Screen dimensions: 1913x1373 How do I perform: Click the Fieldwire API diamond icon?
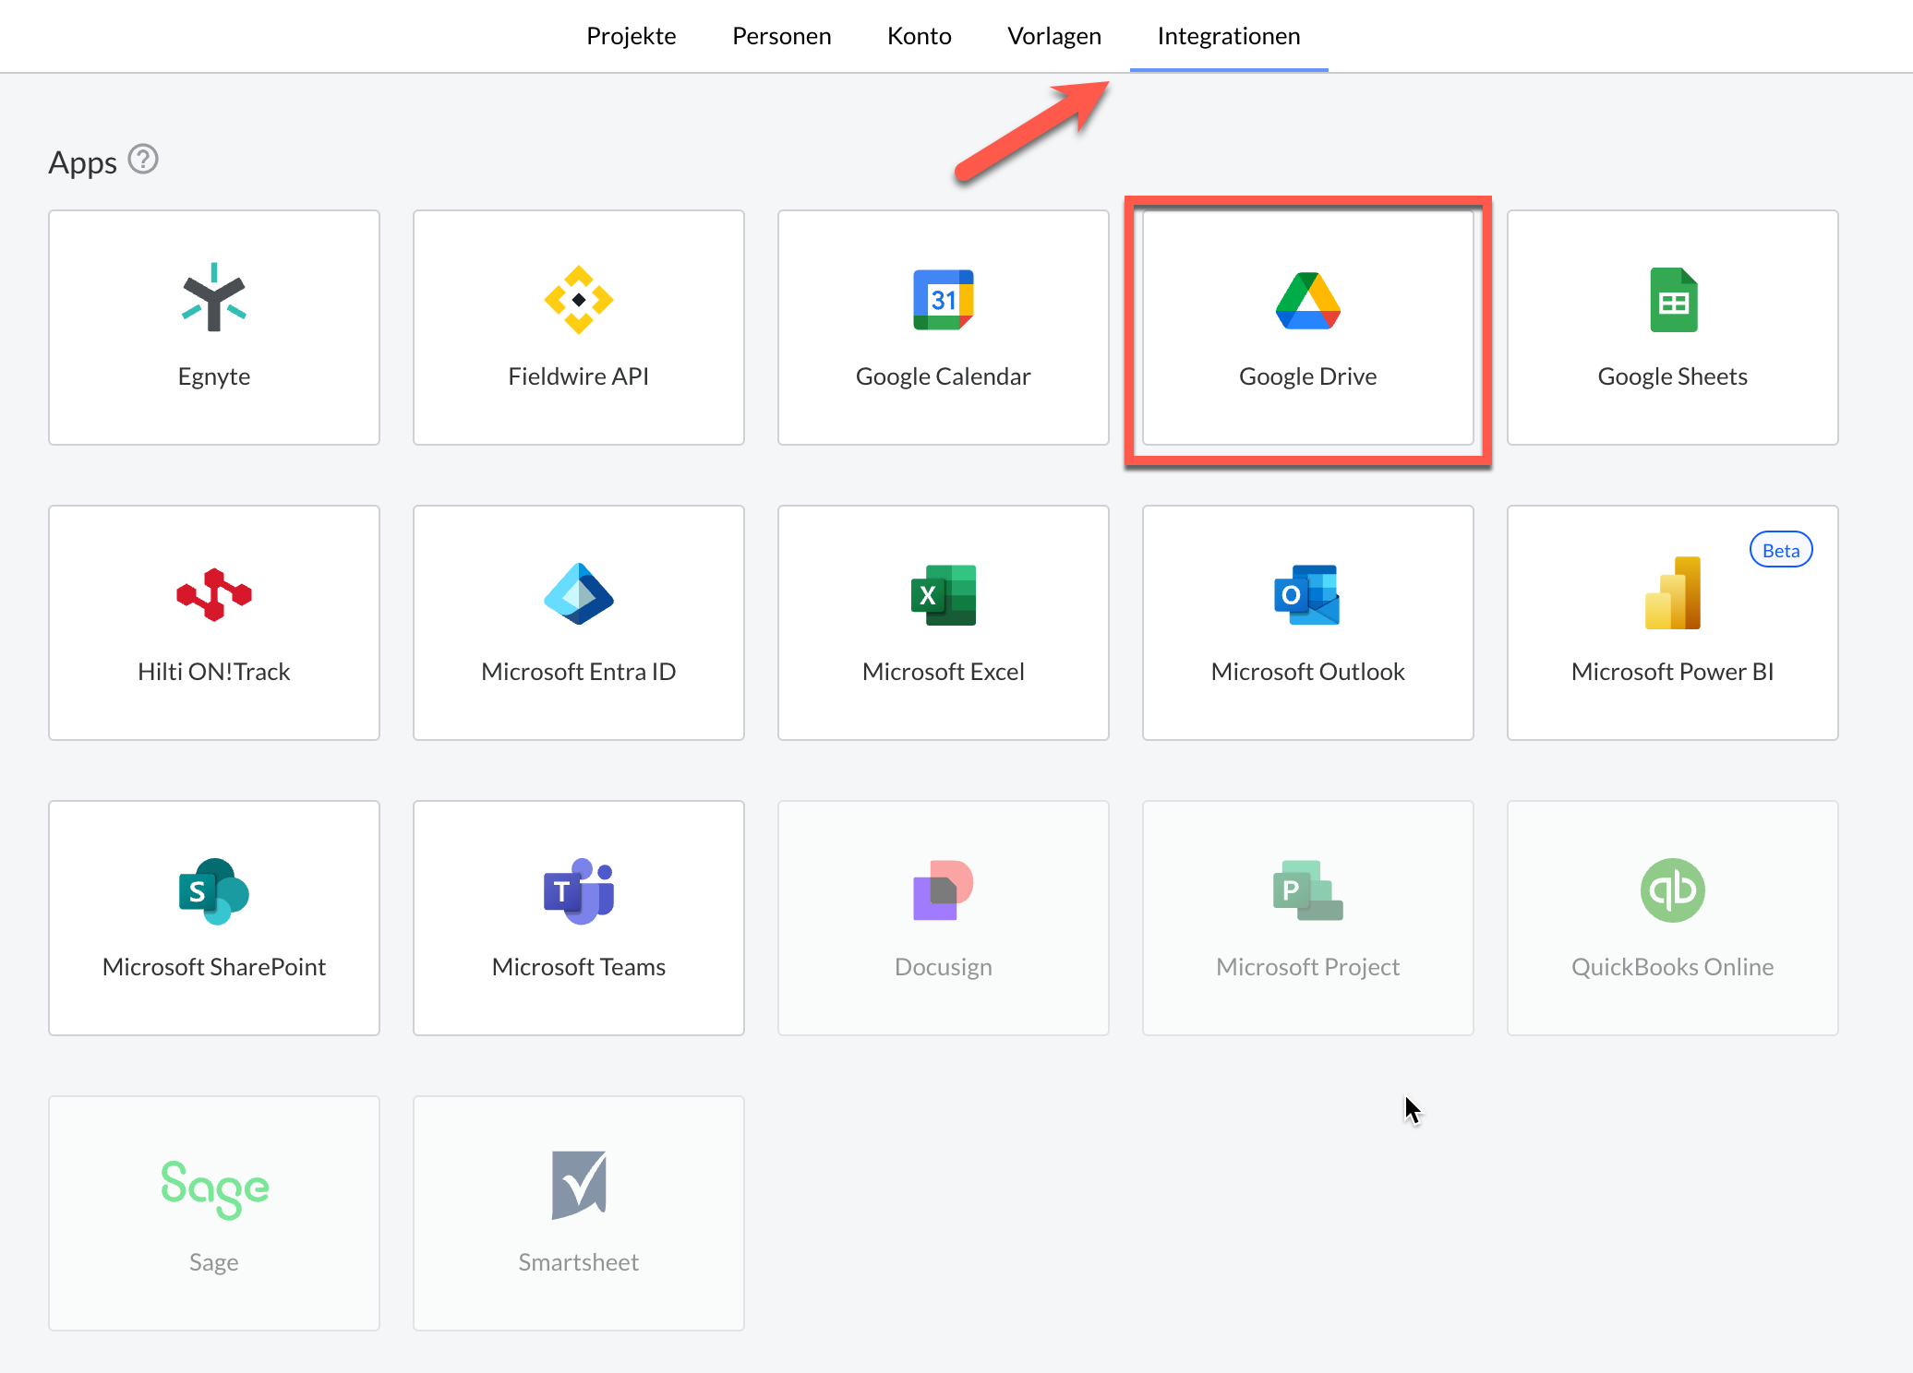pyautogui.click(x=579, y=300)
